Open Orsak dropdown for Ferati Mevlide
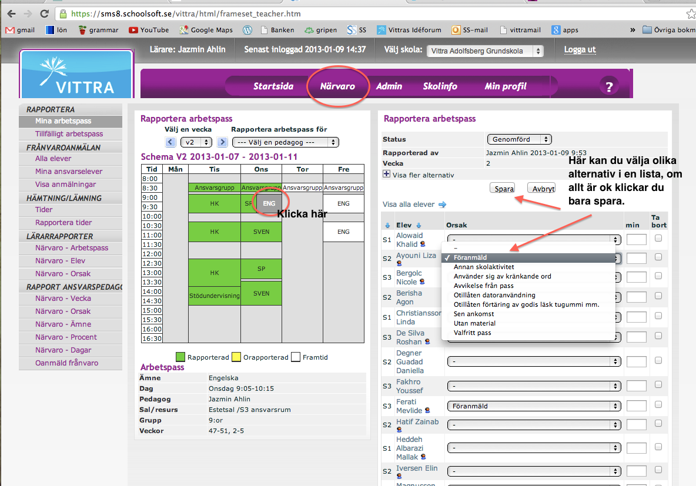The height and width of the screenshot is (486, 696). point(534,406)
